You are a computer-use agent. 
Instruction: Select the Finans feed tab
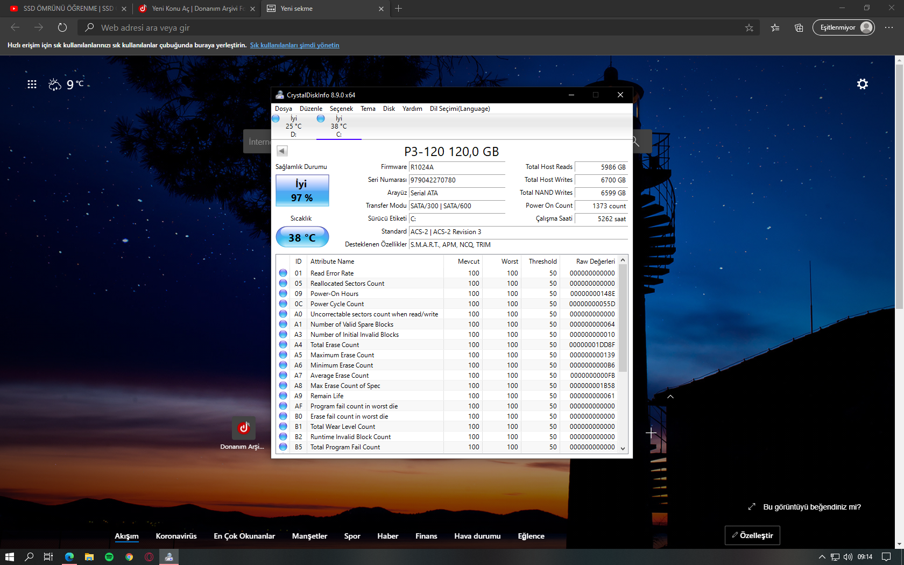click(x=426, y=536)
